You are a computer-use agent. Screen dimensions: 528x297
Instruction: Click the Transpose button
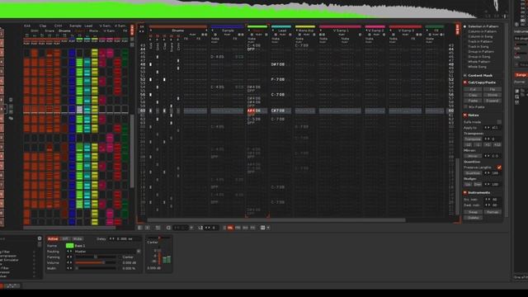click(473, 139)
